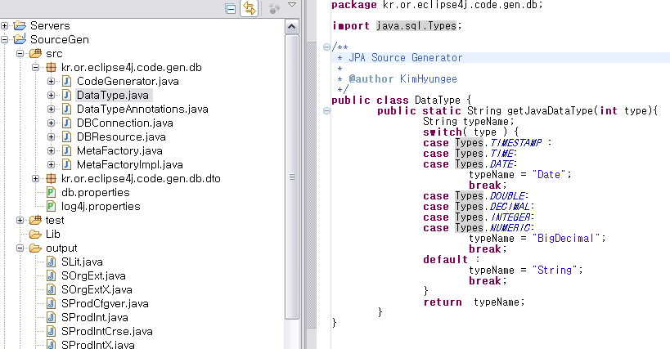Screen dimensions: 670x349
Task: Click the package declaration line
Action: point(437,5)
